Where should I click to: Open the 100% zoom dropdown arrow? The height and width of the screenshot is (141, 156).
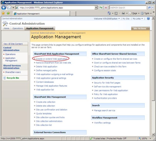(150, 138)
